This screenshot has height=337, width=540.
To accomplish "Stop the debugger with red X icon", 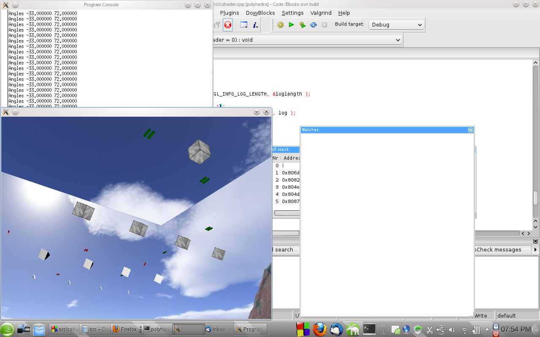I will 228,25.
